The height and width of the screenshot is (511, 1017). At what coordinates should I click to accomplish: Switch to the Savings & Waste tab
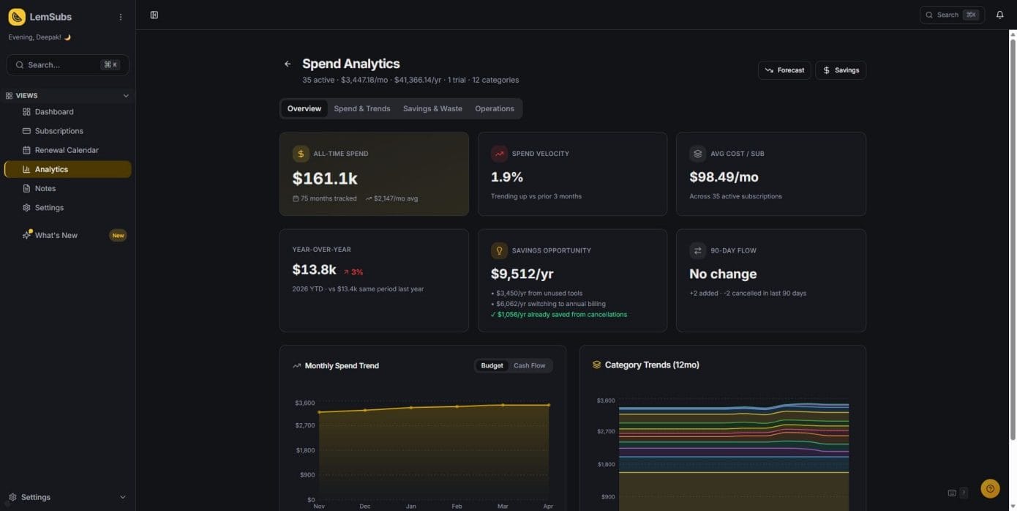(x=432, y=108)
